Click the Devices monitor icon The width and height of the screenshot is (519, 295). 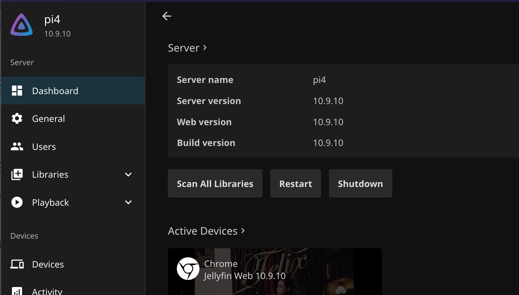[17, 264]
